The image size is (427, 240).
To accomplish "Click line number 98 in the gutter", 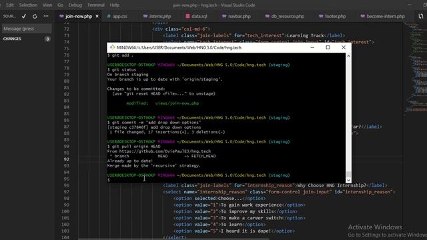I will click(67, 199).
